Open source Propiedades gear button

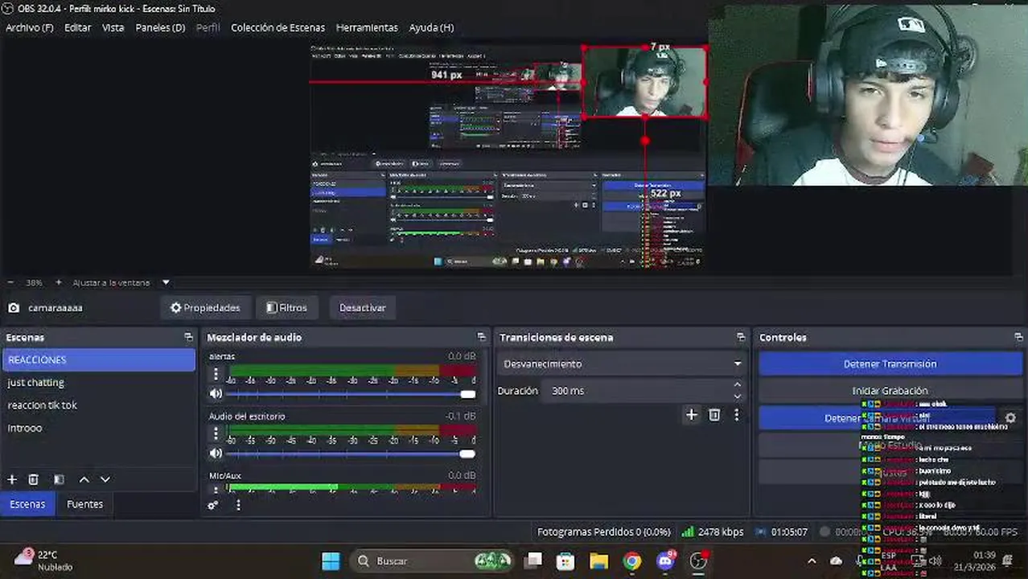pos(204,308)
